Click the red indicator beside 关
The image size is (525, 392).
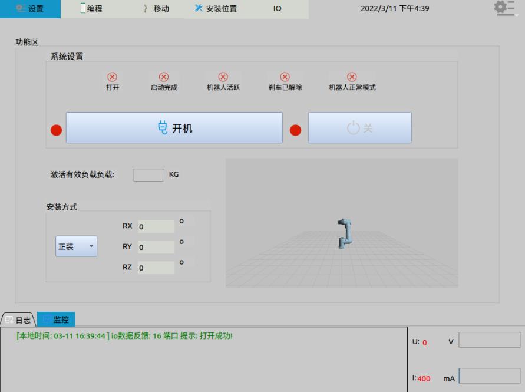(x=295, y=130)
